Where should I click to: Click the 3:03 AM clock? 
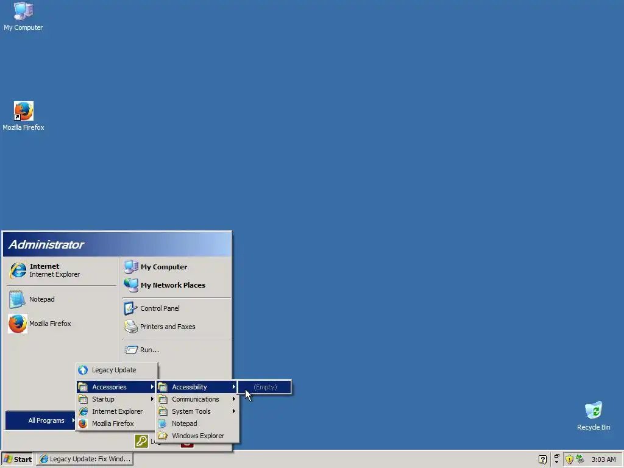(x=603, y=459)
